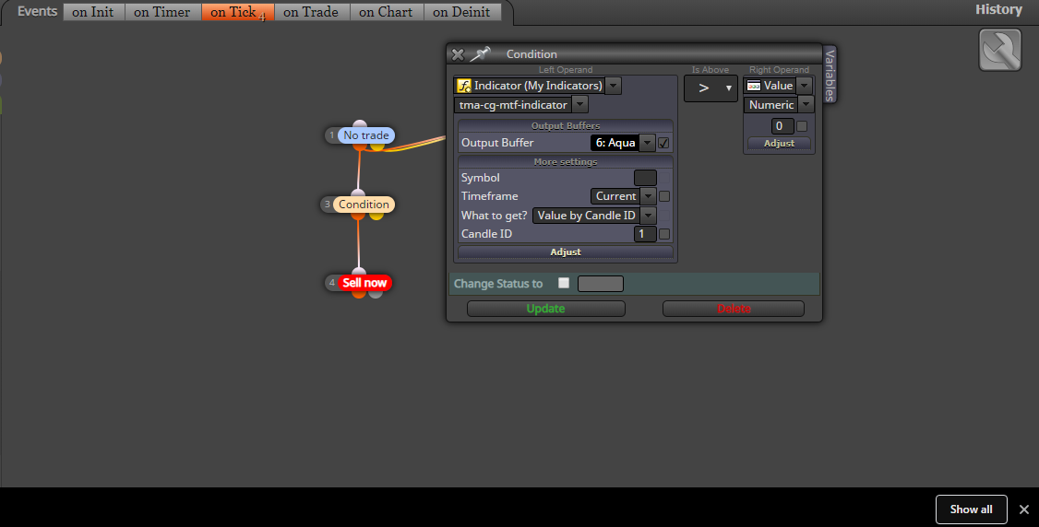Image resolution: width=1039 pixels, height=527 pixels.
Task: Click orange output connector of Sell now block
Action: coord(358,293)
